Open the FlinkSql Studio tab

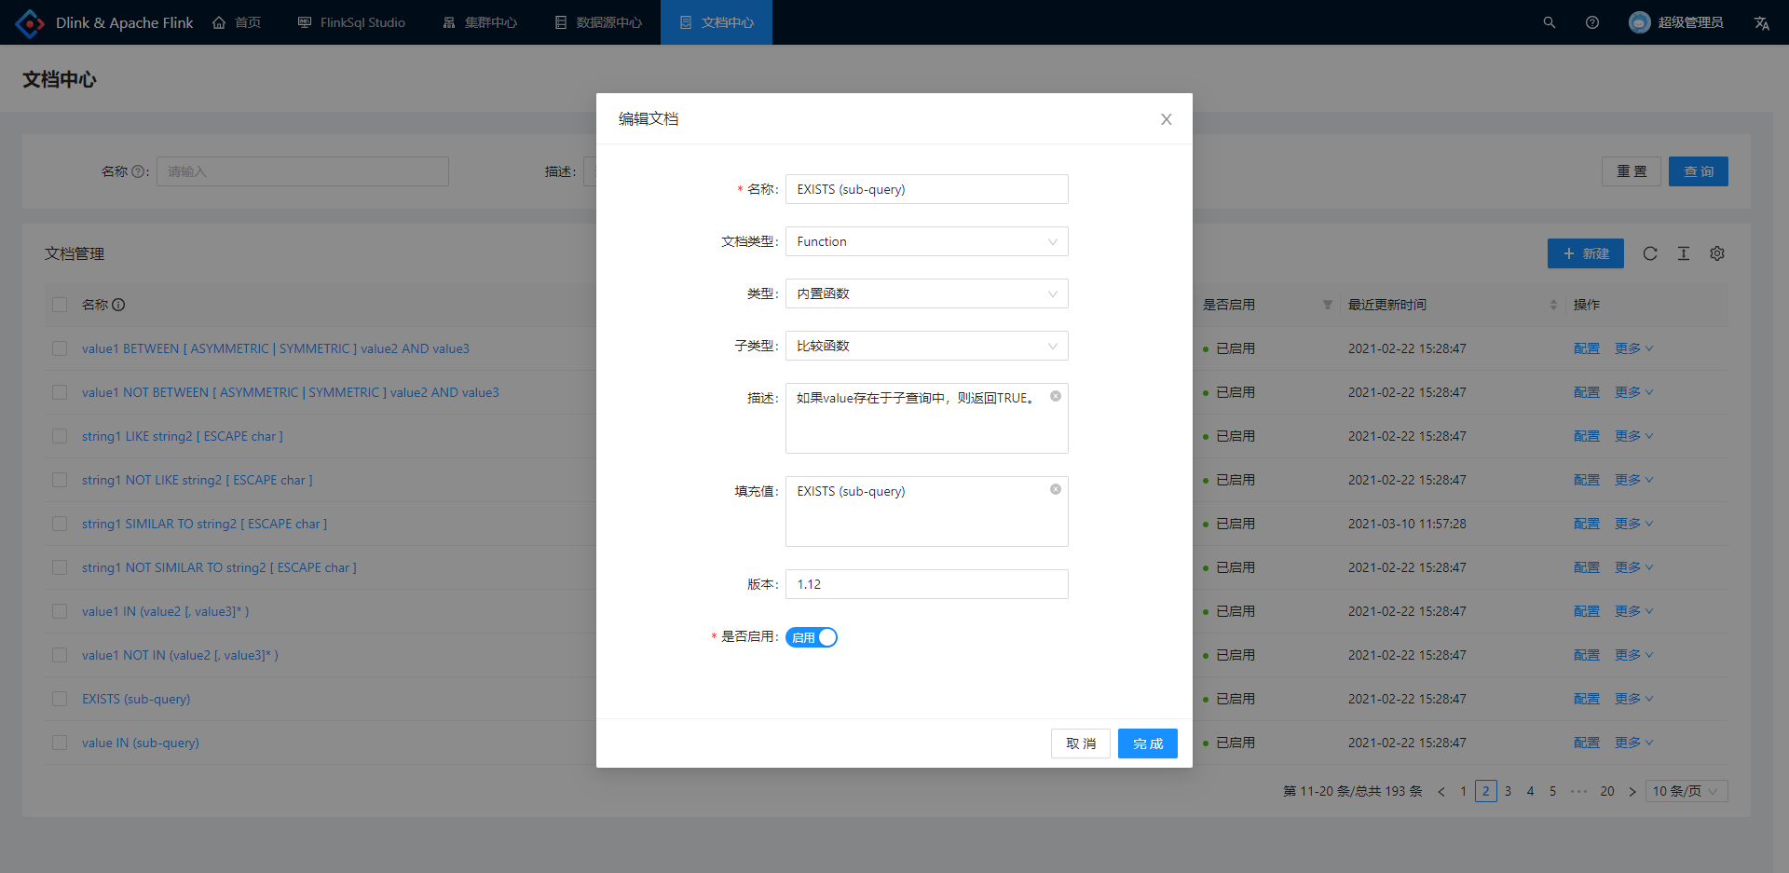tap(351, 22)
